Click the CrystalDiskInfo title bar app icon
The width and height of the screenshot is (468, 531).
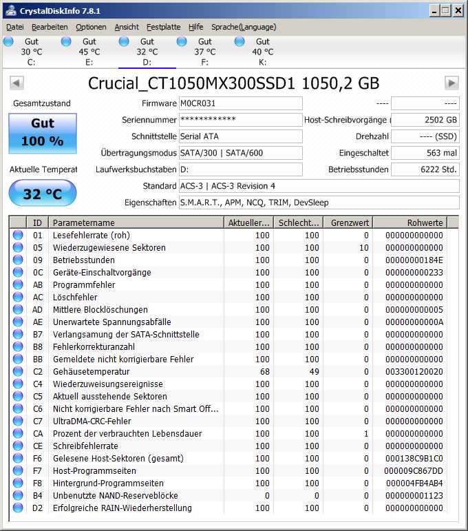11,10
